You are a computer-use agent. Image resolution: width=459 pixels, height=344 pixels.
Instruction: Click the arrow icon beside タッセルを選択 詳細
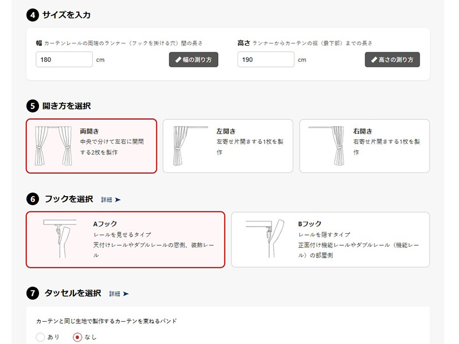126,294
